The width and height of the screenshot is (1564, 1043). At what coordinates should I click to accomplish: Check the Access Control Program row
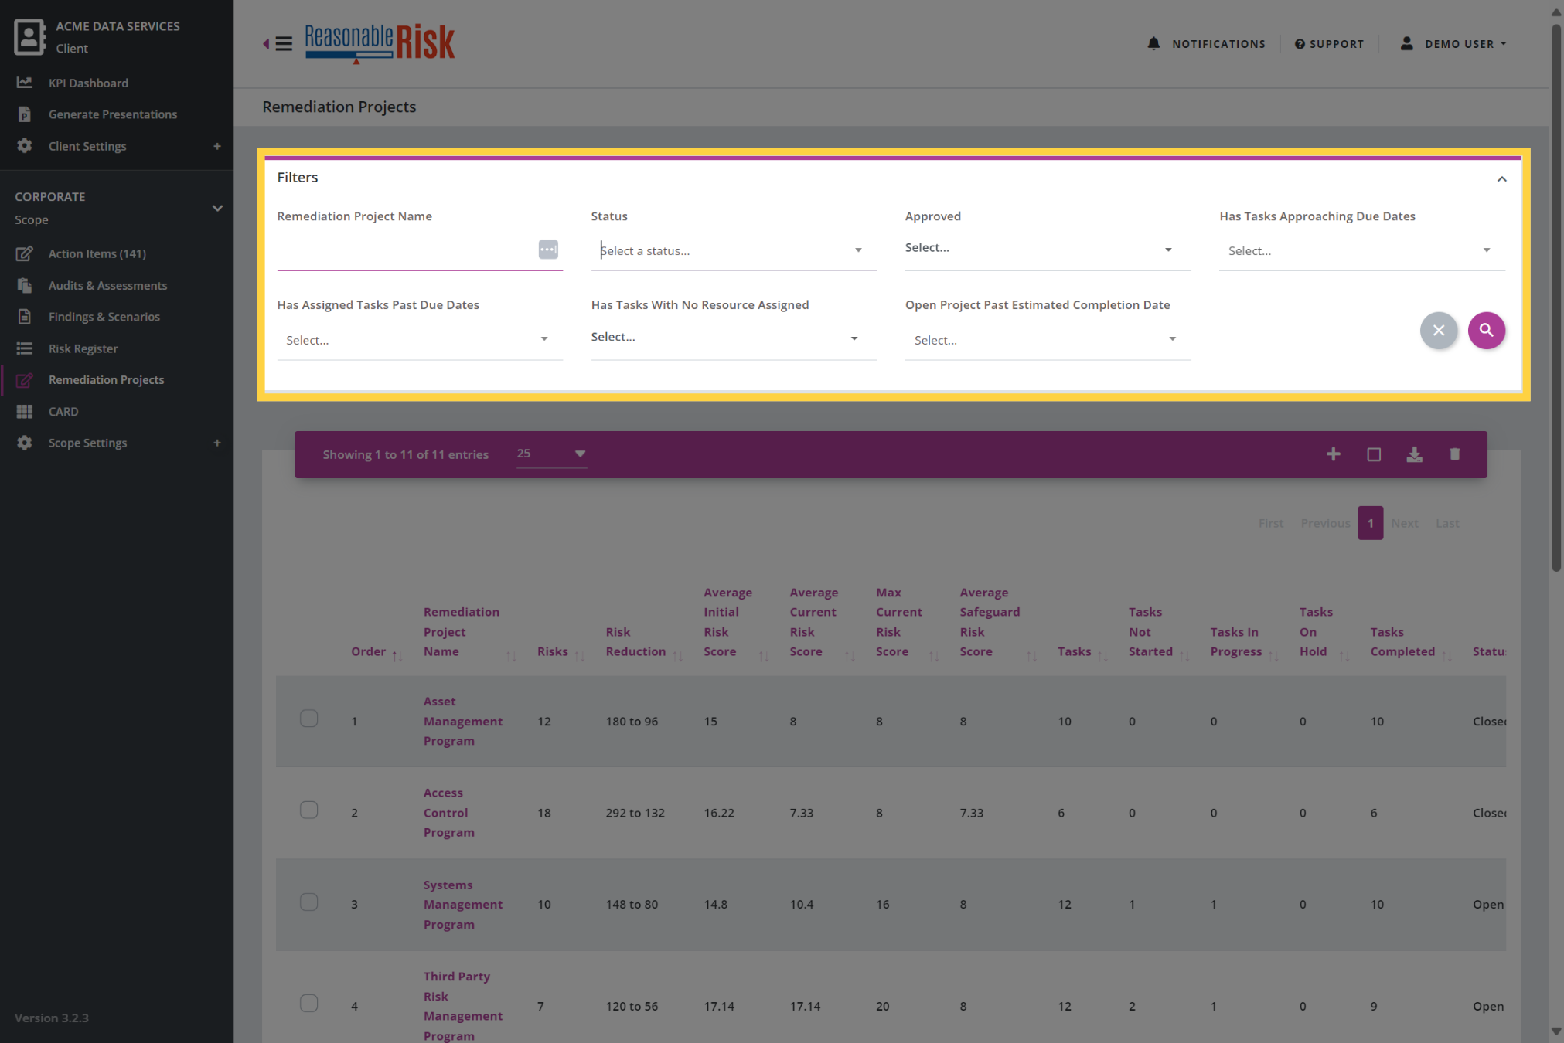(308, 810)
